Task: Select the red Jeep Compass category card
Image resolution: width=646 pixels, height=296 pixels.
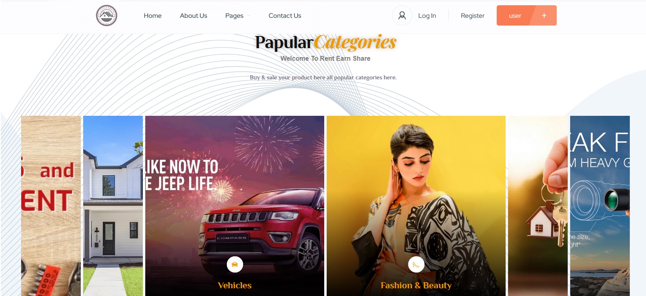Action: [235, 206]
